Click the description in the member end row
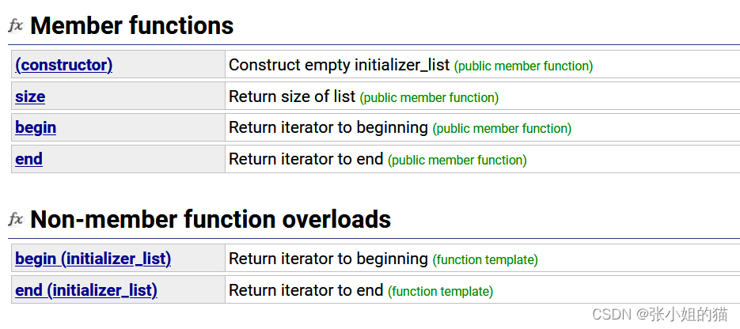Screen dimensions: 740x329 [306, 159]
